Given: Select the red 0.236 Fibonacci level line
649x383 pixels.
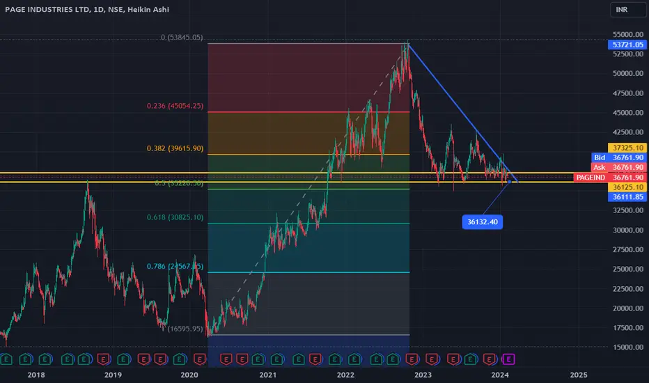Looking at the screenshot, I should click(x=308, y=112).
